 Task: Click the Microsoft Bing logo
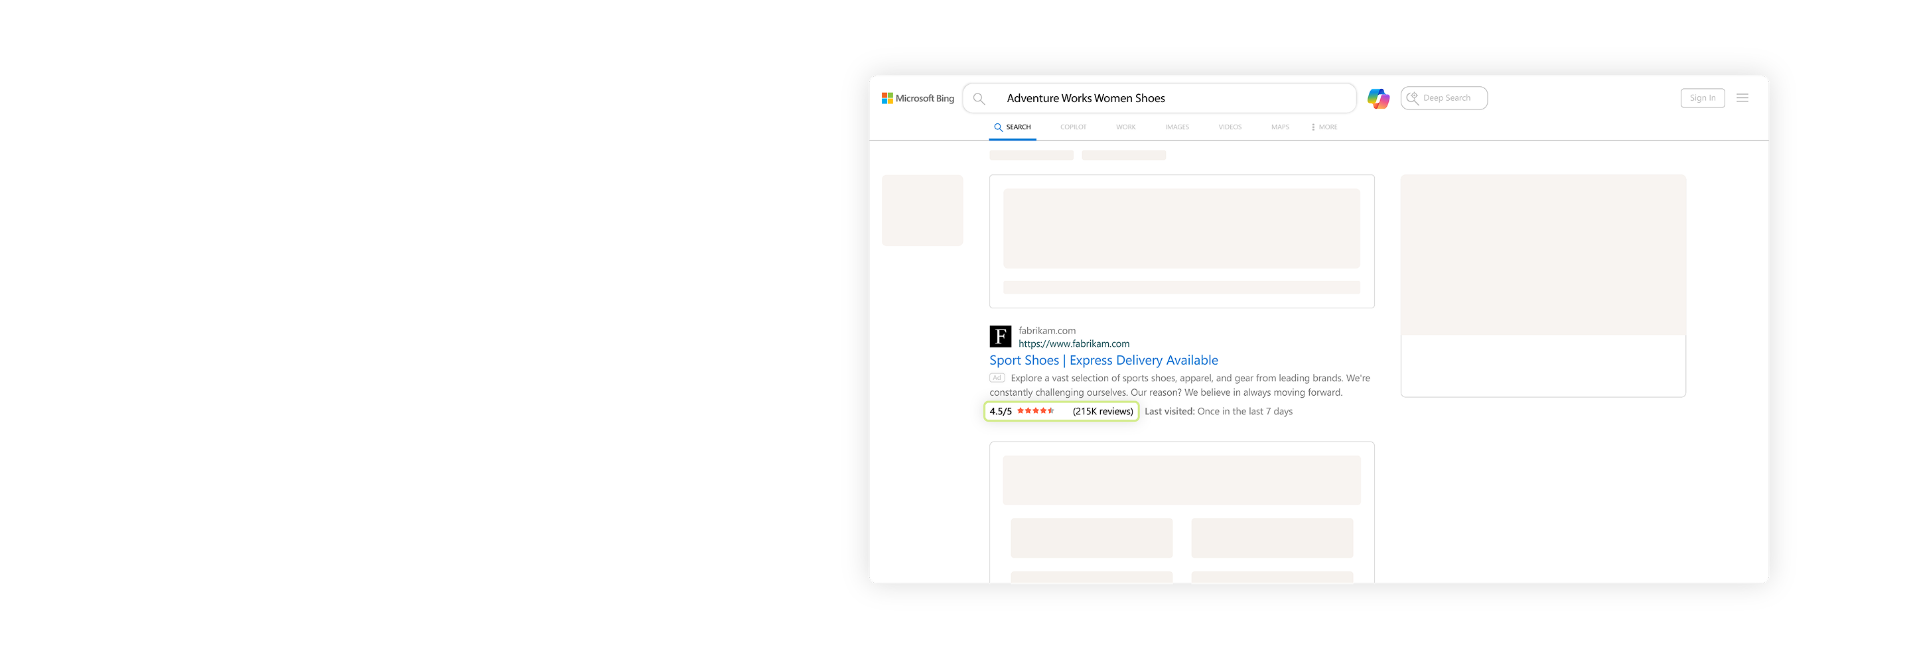coord(918,98)
